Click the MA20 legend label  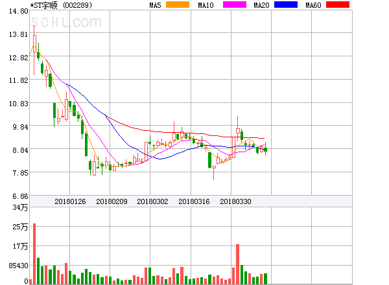261,5
